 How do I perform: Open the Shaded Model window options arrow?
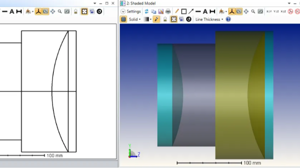click(289, 3)
